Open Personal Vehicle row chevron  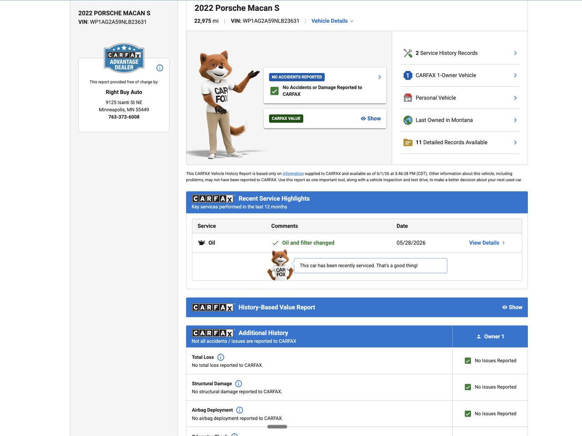click(515, 98)
